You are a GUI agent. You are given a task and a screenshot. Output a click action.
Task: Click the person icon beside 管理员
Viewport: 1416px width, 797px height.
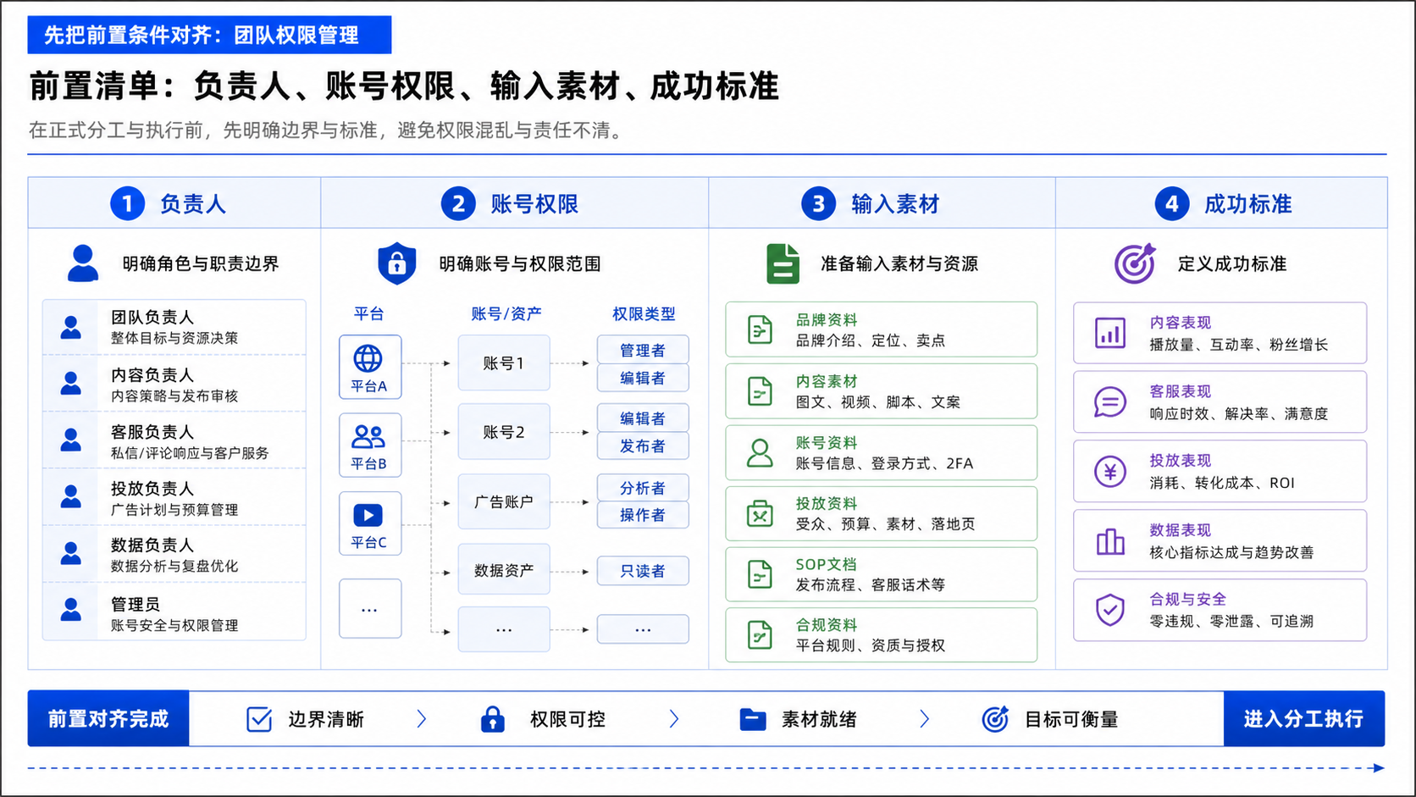[x=71, y=611]
